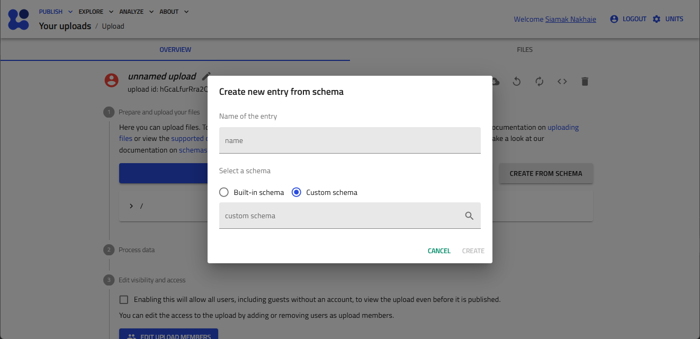Screen dimensions: 700x339
Task: Click the angle brackets code icon
Action: (562, 82)
